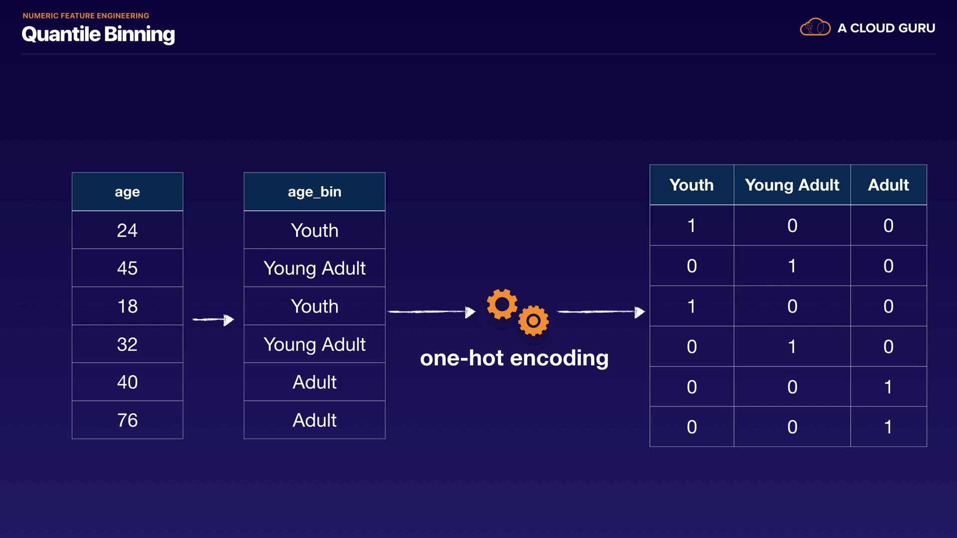Click the age cell containing 45

(x=127, y=268)
